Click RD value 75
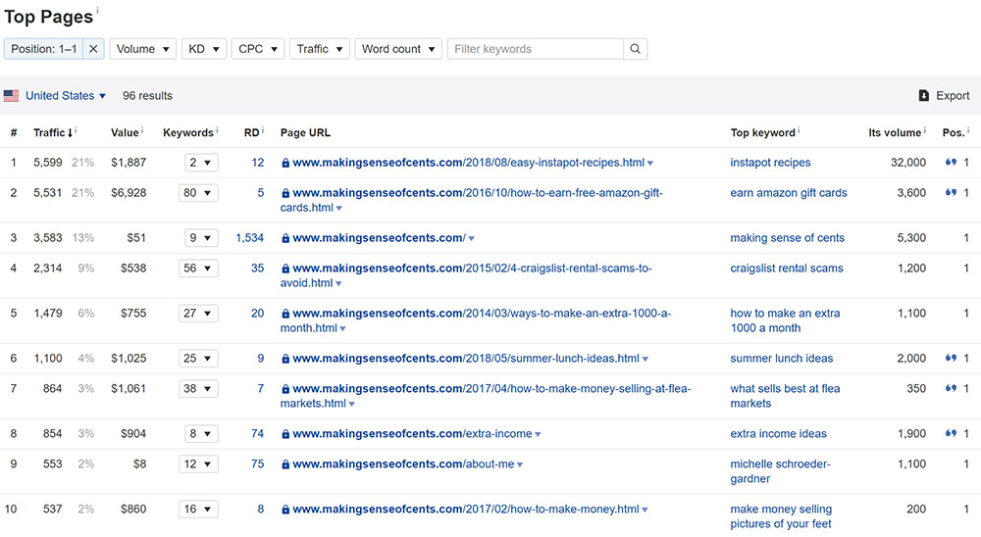 click(257, 464)
